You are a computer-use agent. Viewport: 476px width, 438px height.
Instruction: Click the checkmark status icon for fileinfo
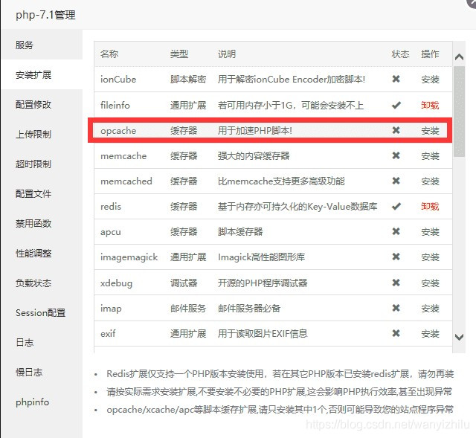pos(396,105)
